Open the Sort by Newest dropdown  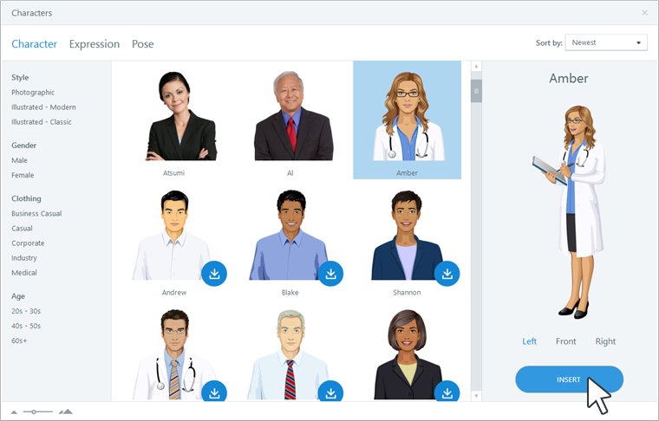pyautogui.click(x=606, y=42)
